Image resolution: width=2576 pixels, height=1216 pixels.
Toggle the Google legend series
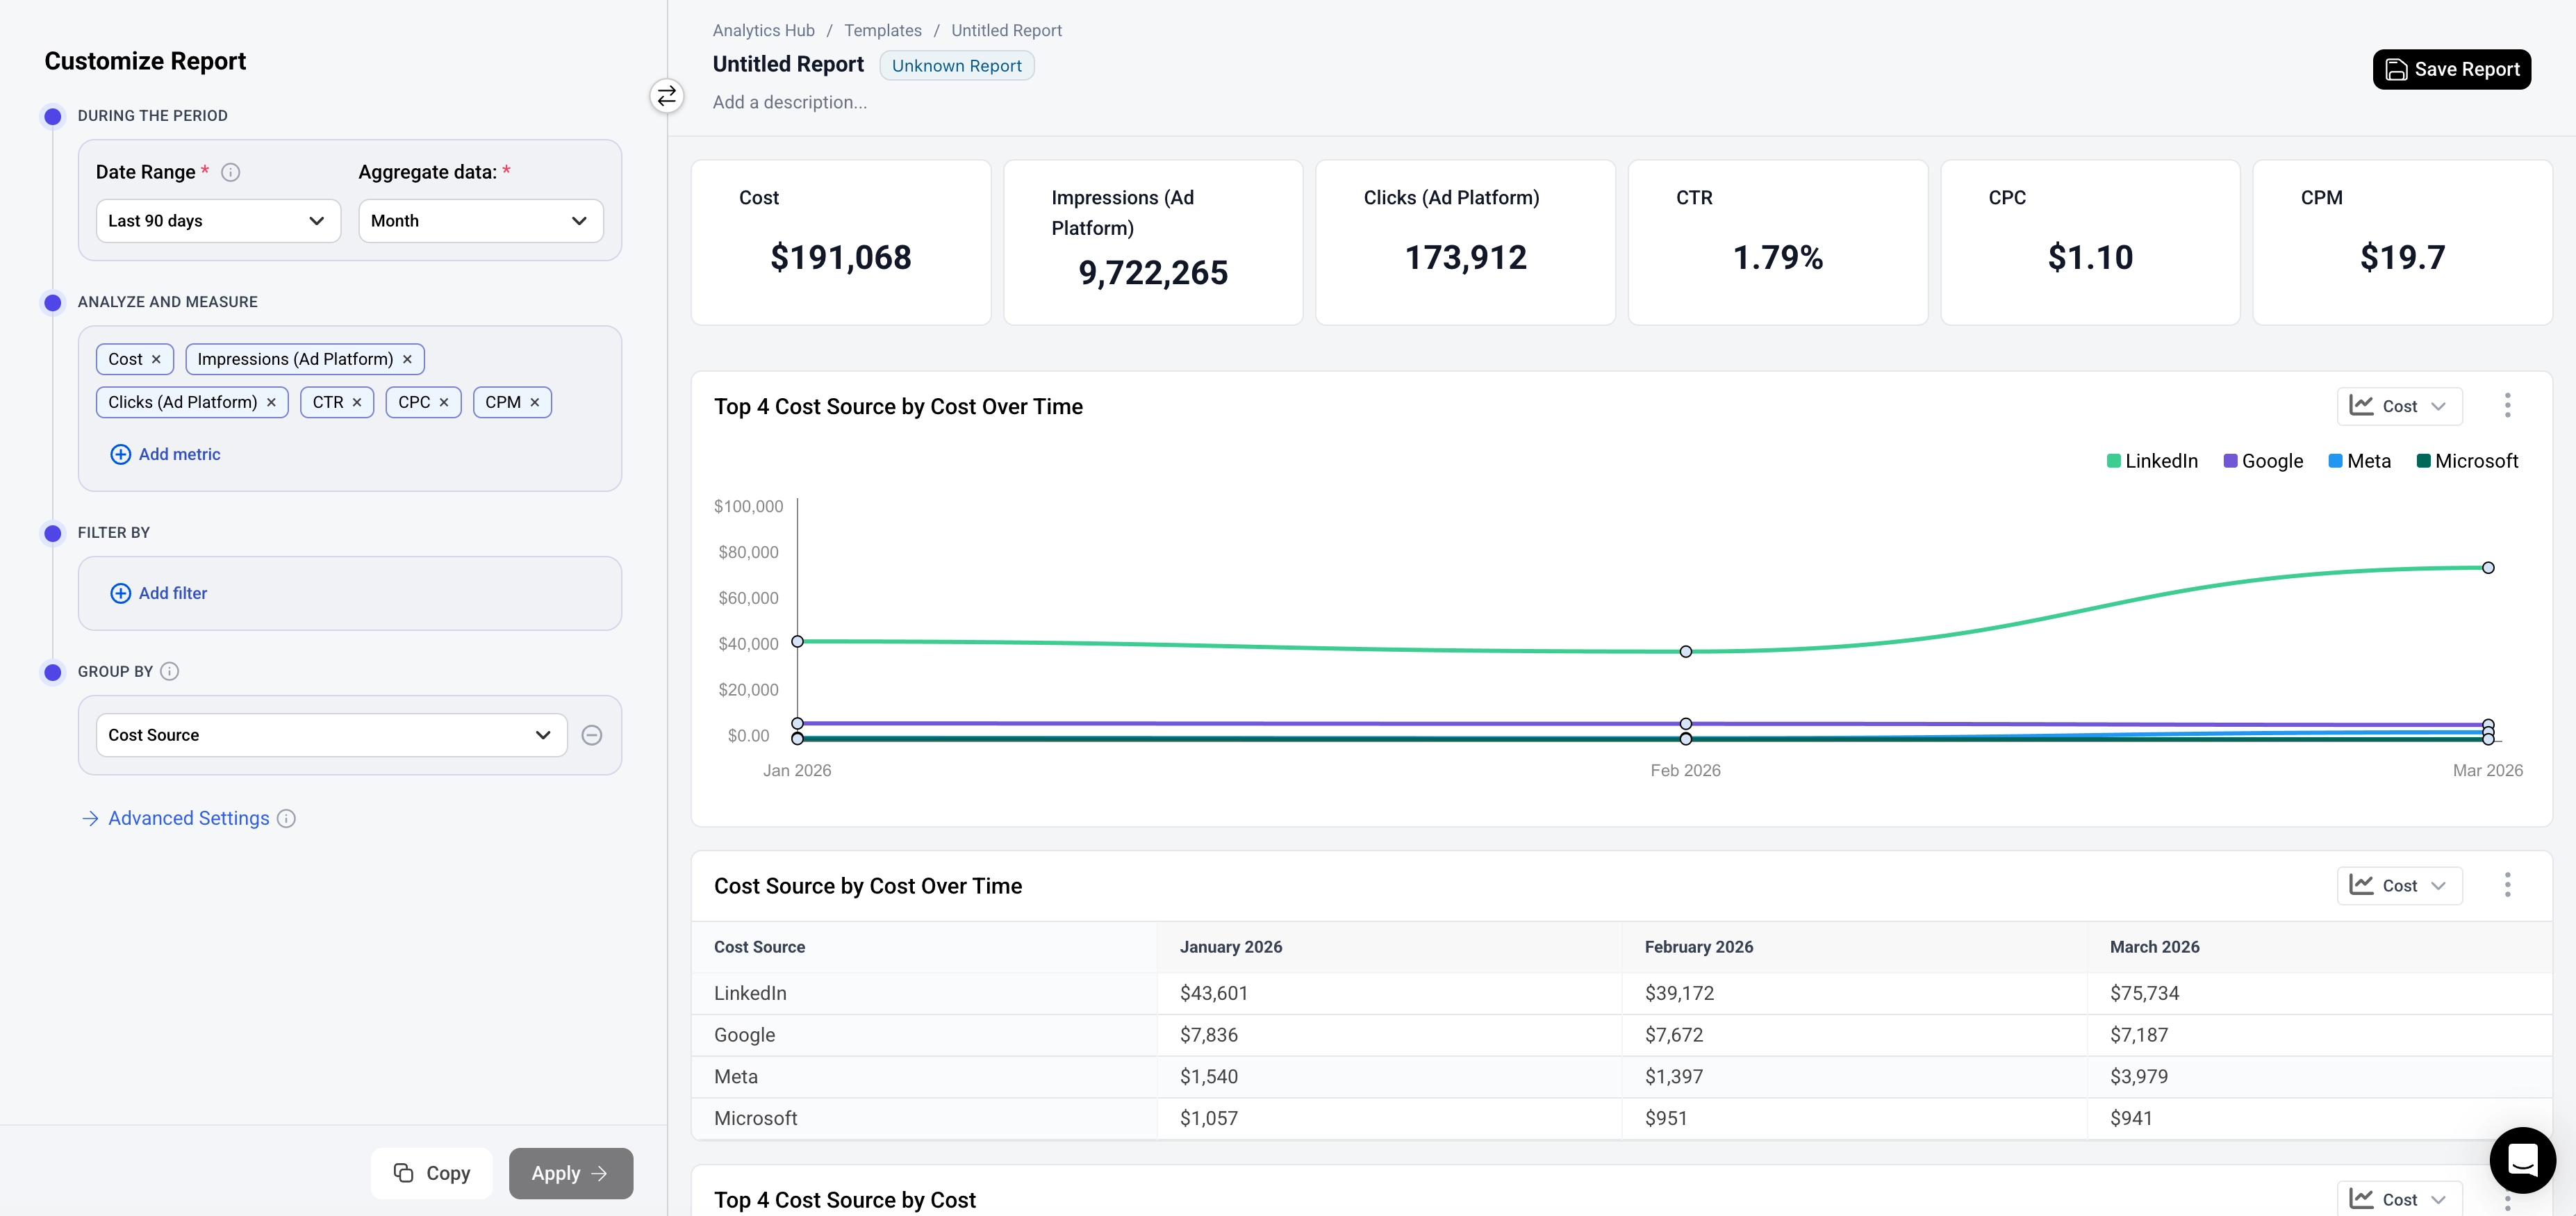[2263, 461]
